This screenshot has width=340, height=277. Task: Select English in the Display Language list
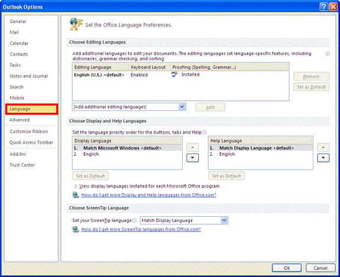[127, 154]
